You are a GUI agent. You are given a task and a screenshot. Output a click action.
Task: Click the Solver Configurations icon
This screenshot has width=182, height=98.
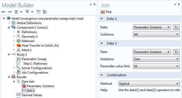(x=19, y=68)
